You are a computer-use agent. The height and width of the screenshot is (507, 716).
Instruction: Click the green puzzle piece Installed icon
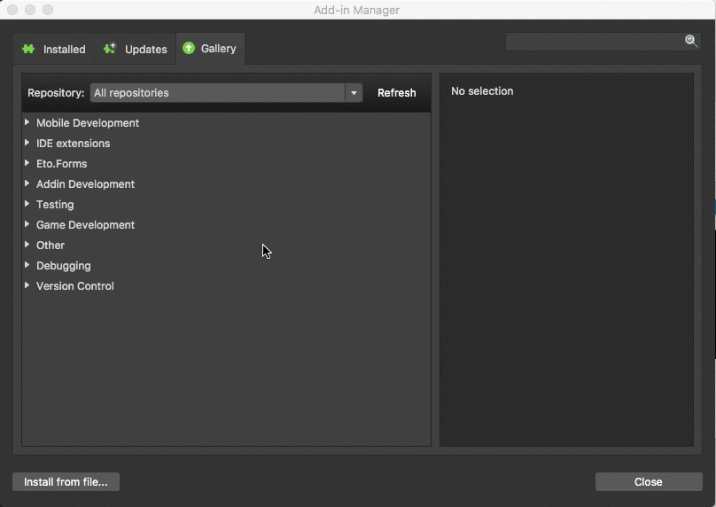click(28, 49)
